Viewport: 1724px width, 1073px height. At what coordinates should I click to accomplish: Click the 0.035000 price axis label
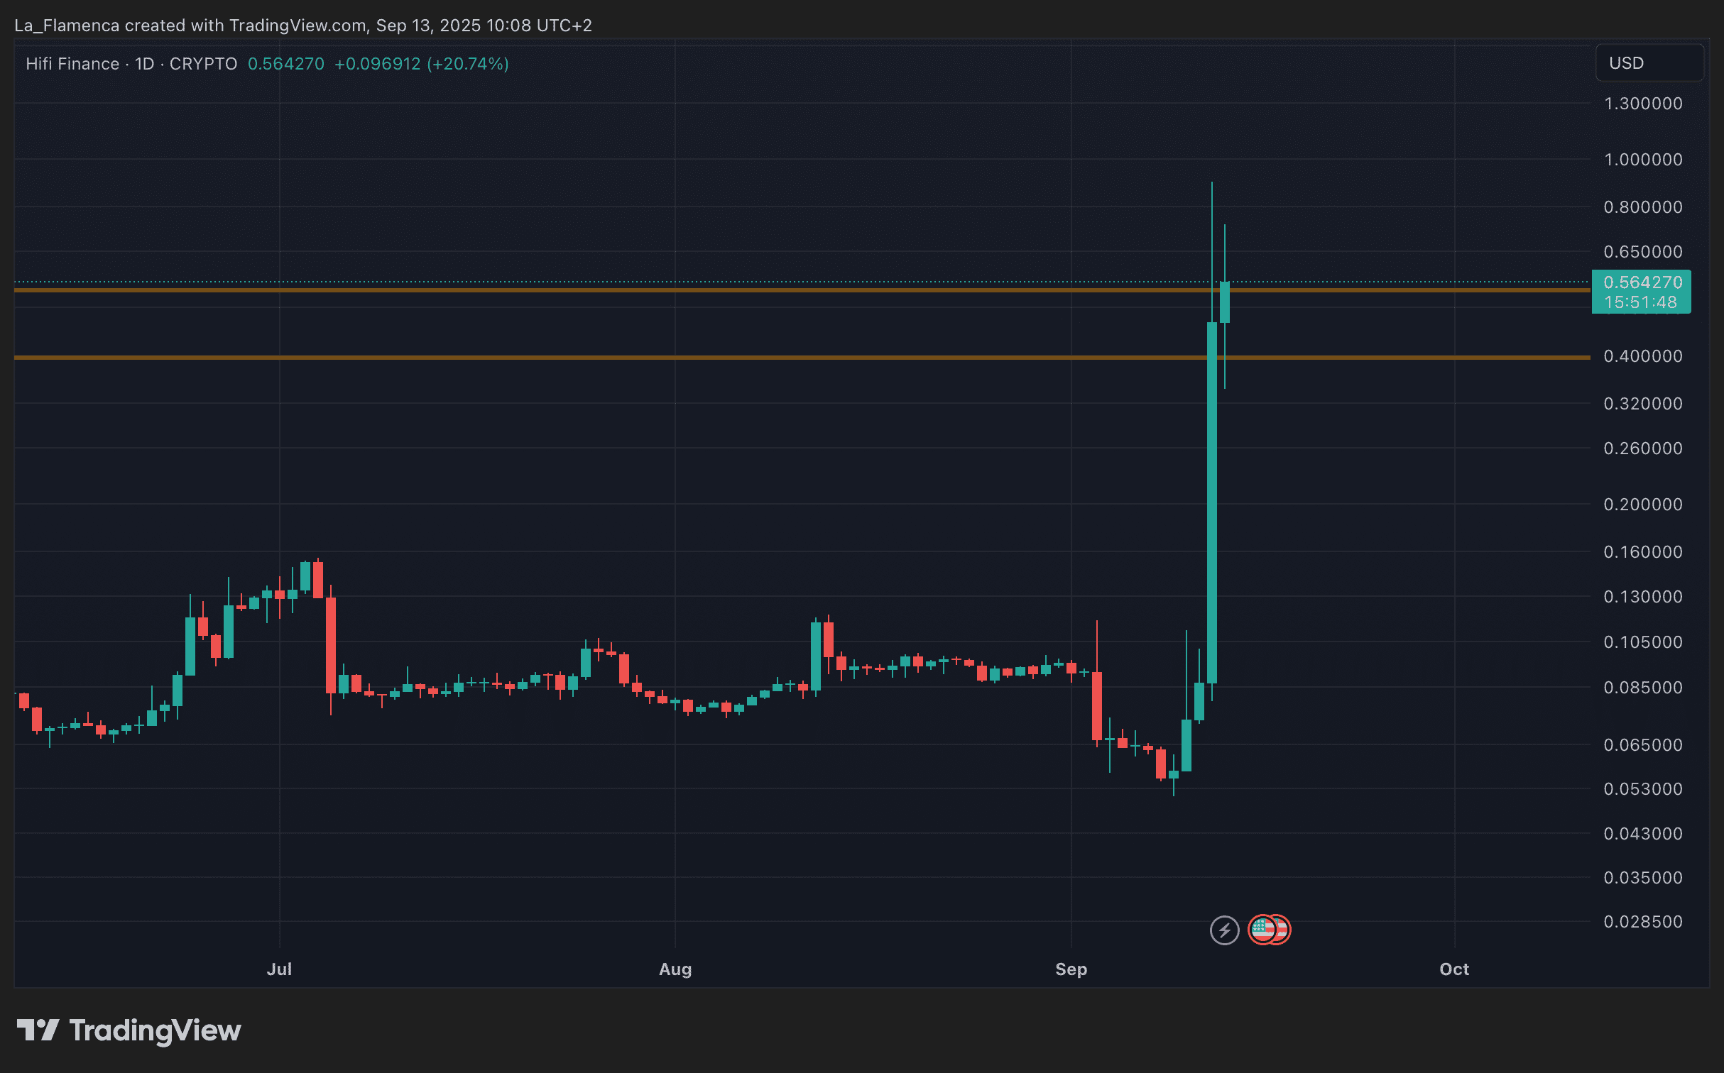pyautogui.click(x=1643, y=878)
